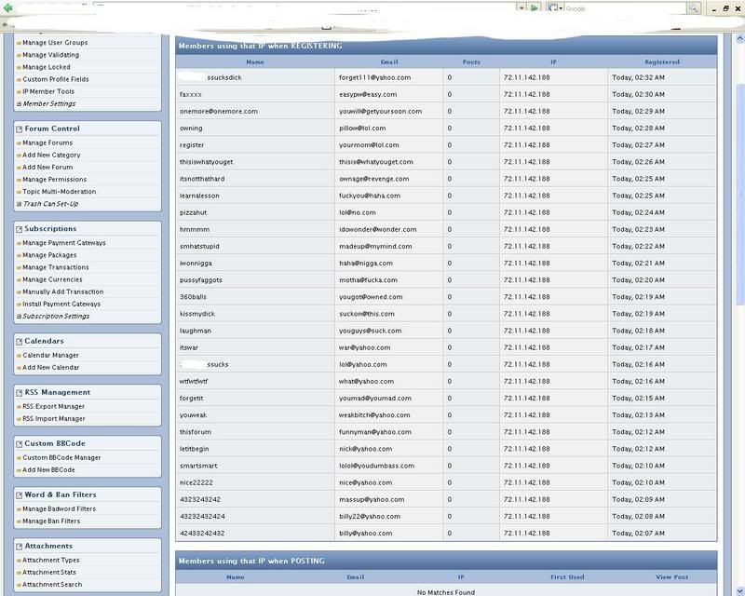
Task: Click email billy22@yahoo.com
Action: (x=370, y=517)
